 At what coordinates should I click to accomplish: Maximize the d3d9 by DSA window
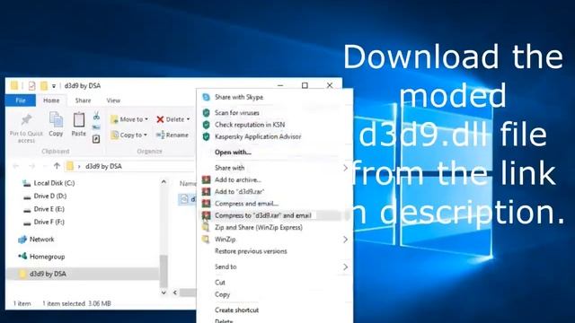305,85
